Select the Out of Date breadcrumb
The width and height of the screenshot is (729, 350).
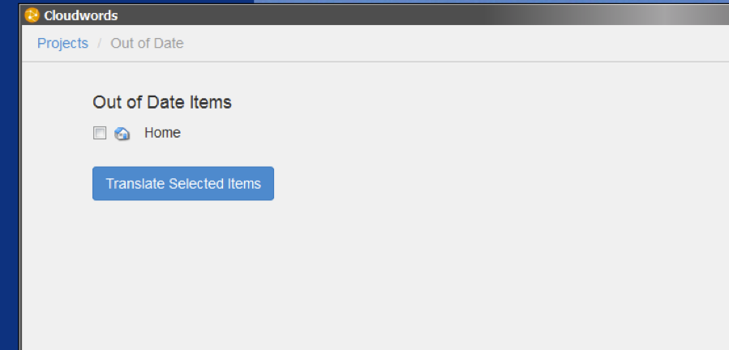(x=147, y=44)
